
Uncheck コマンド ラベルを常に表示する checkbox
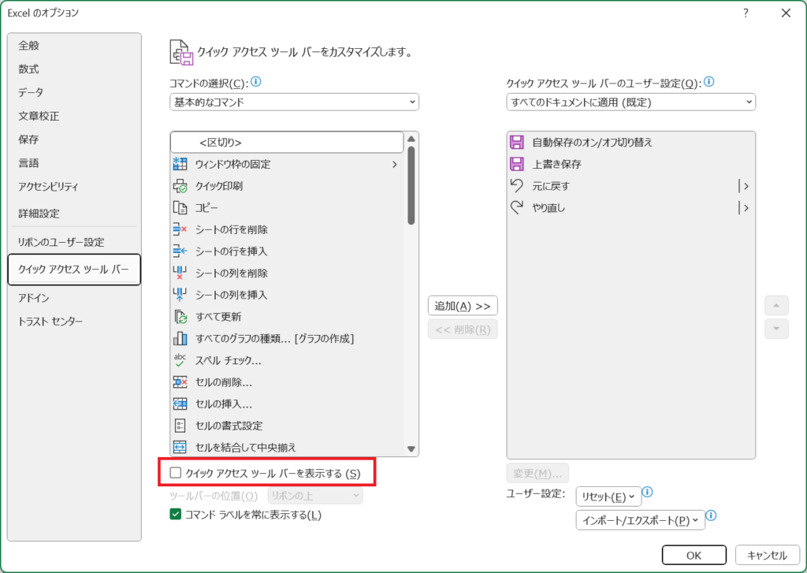pyautogui.click(x=176, y=515)
